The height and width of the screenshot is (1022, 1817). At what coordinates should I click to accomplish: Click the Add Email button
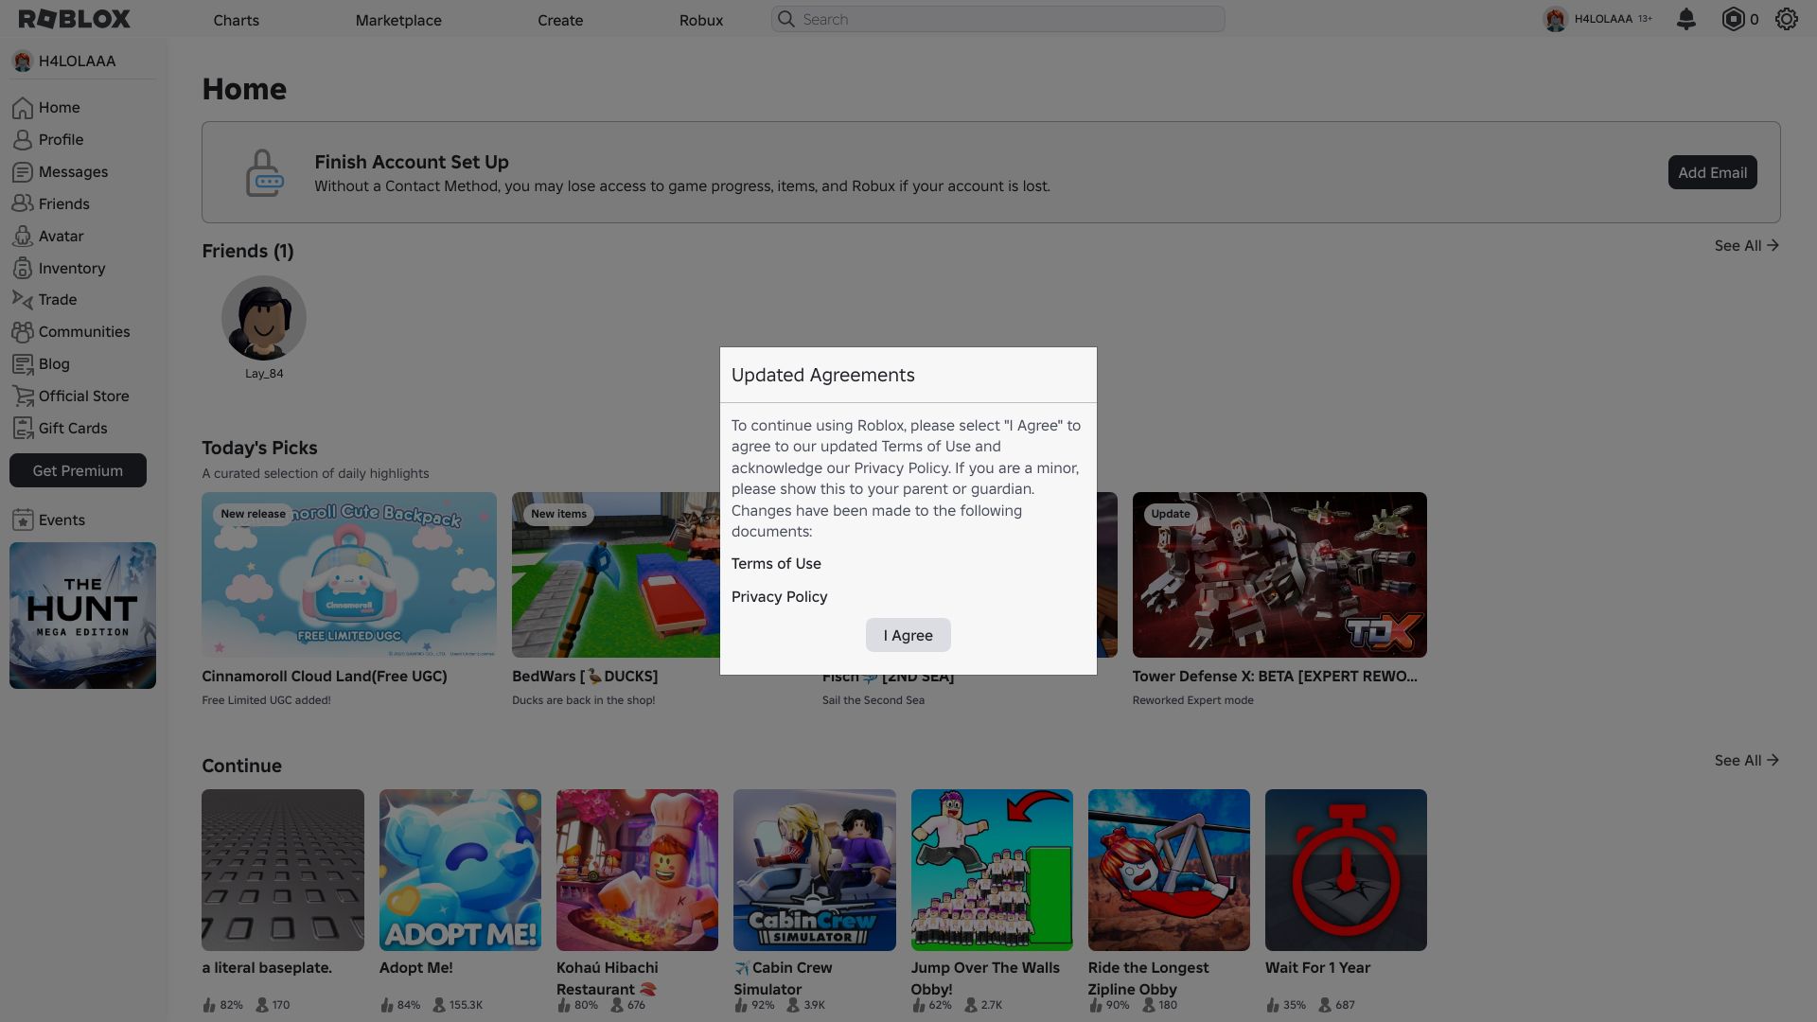point(1713,172)
